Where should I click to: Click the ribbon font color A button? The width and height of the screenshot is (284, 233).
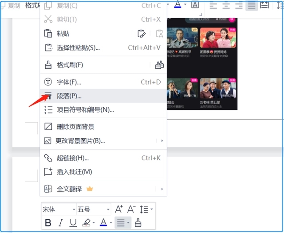coord(177,4)
